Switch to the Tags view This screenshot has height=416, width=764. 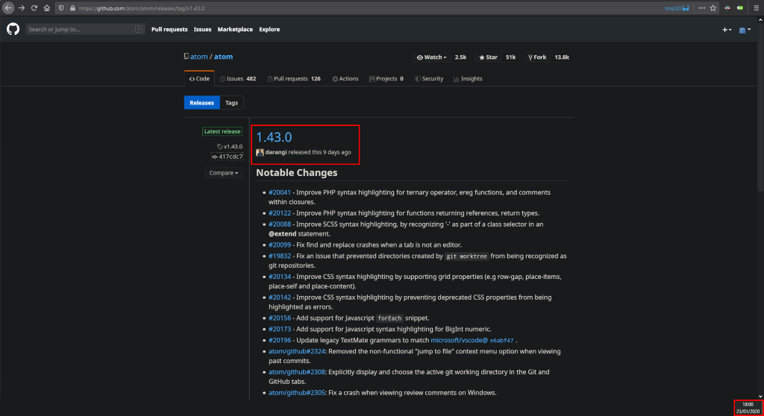pos(231,103)
